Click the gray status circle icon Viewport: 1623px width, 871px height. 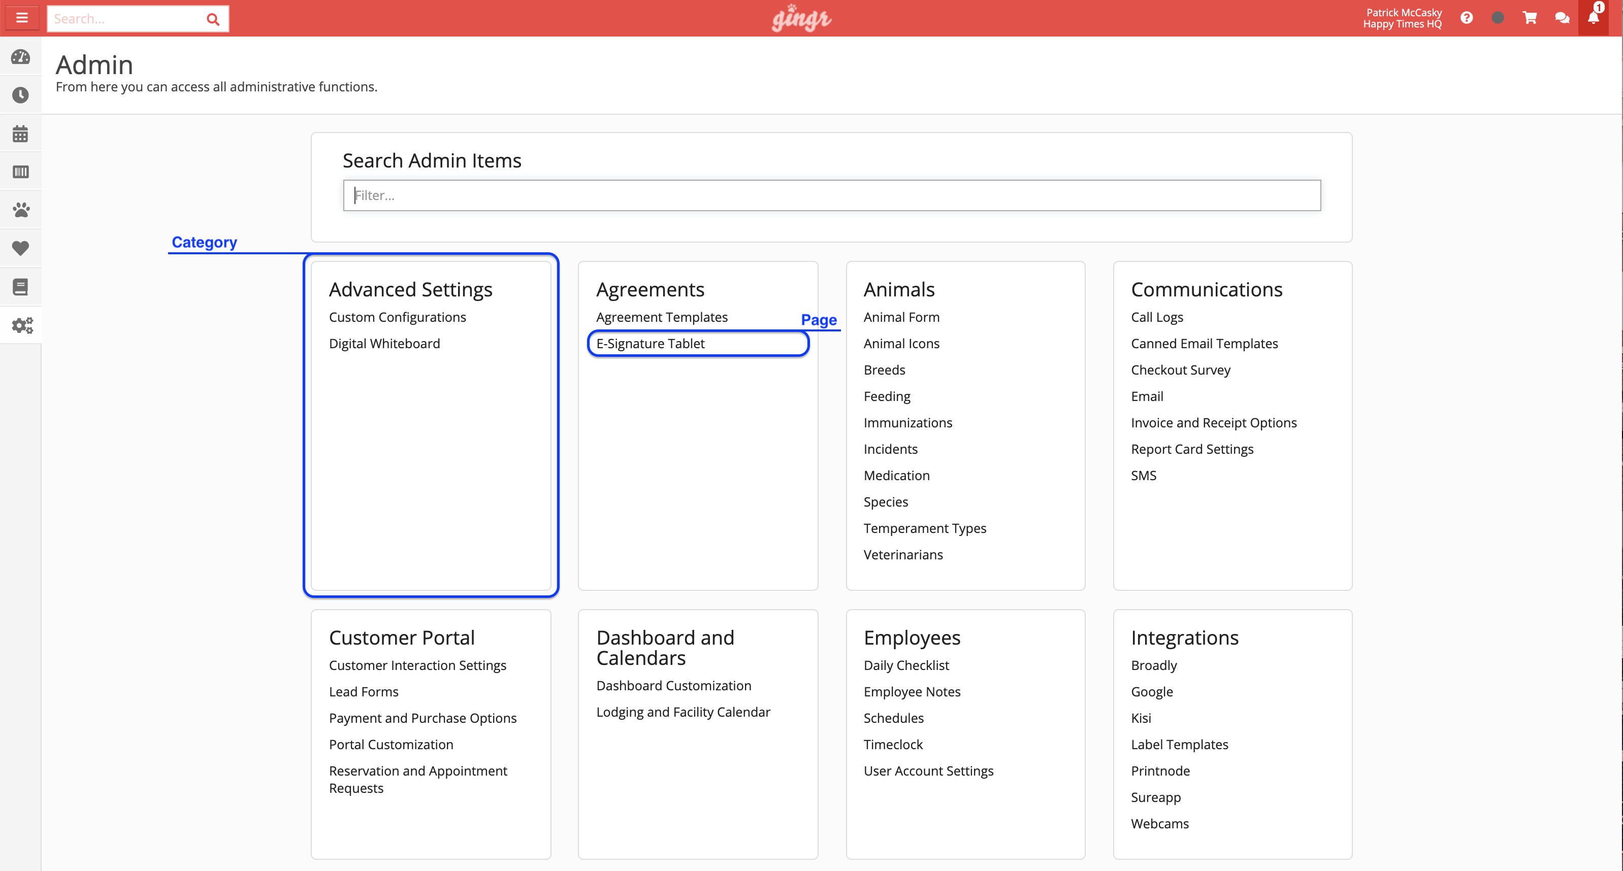coord(1498,18)
